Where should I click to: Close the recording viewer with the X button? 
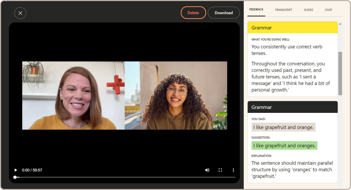[20, 13]
